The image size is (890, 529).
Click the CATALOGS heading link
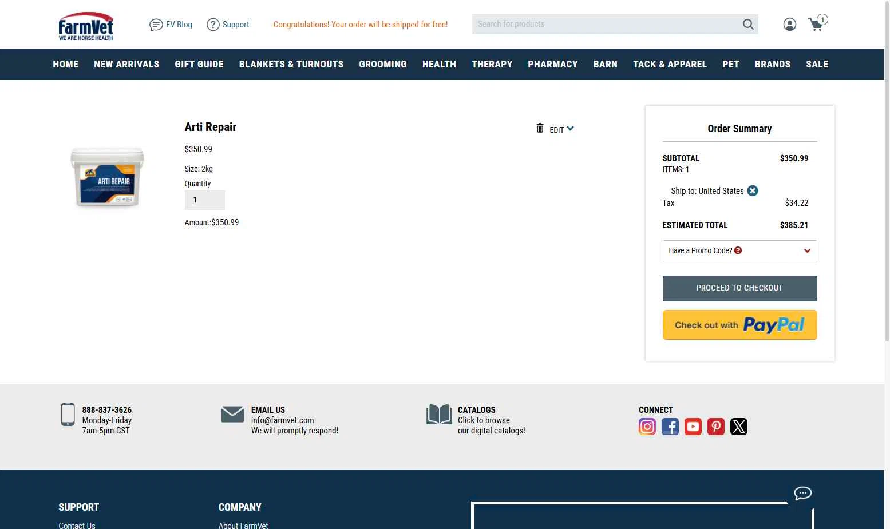point(477,410)
